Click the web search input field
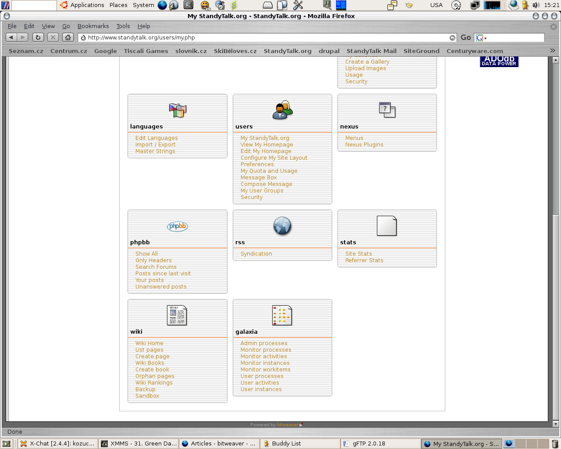 tap(516, 38)
